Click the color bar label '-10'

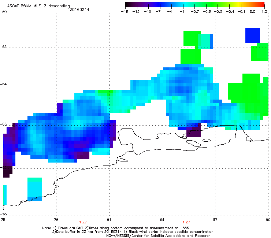click(x=148, y=12)
